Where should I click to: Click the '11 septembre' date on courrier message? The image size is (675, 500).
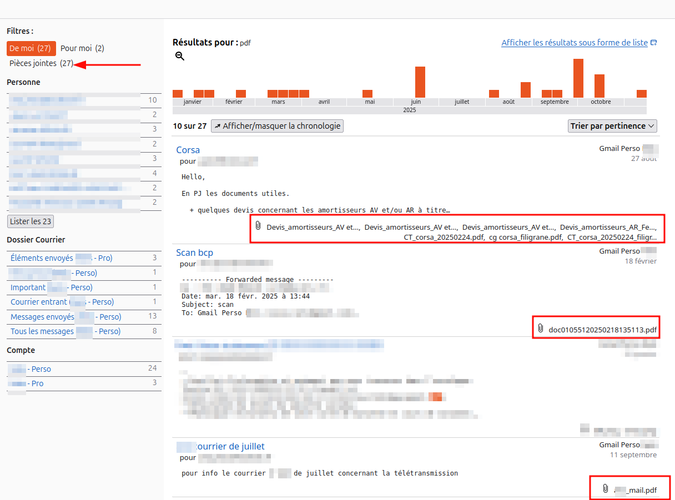(x=633, y=454)
